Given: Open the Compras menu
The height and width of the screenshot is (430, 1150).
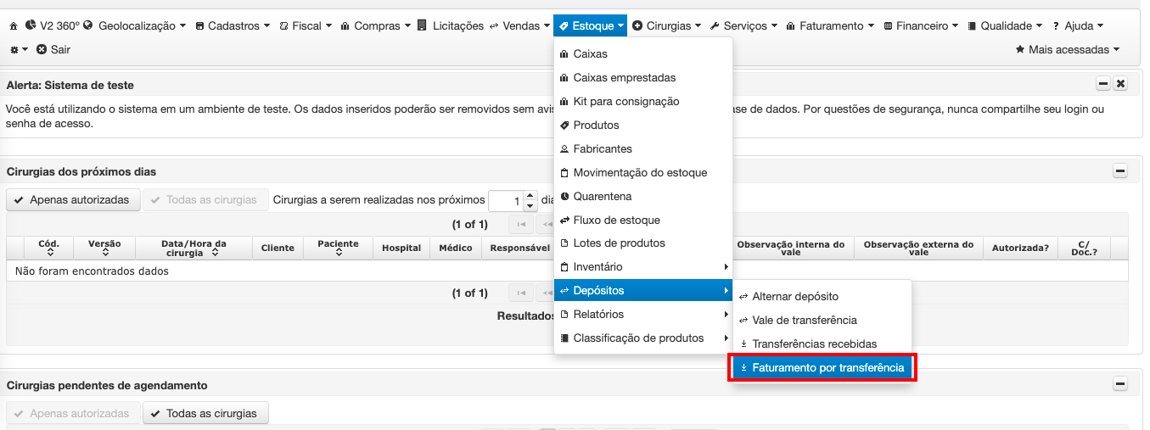Looking at the screenshot, I should [x=375, y=26].
